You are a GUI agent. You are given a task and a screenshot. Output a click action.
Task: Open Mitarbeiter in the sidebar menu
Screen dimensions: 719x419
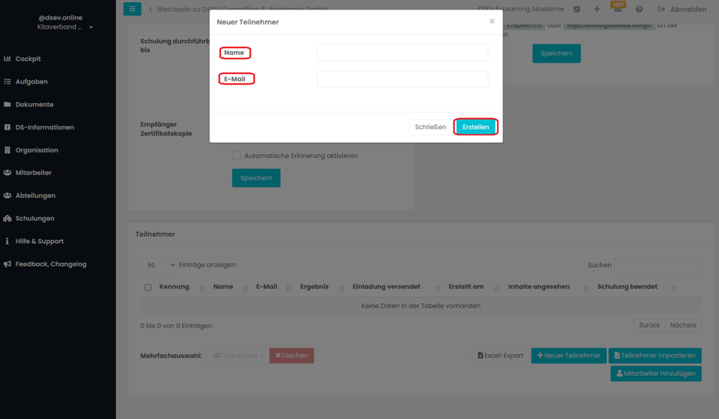33,173
